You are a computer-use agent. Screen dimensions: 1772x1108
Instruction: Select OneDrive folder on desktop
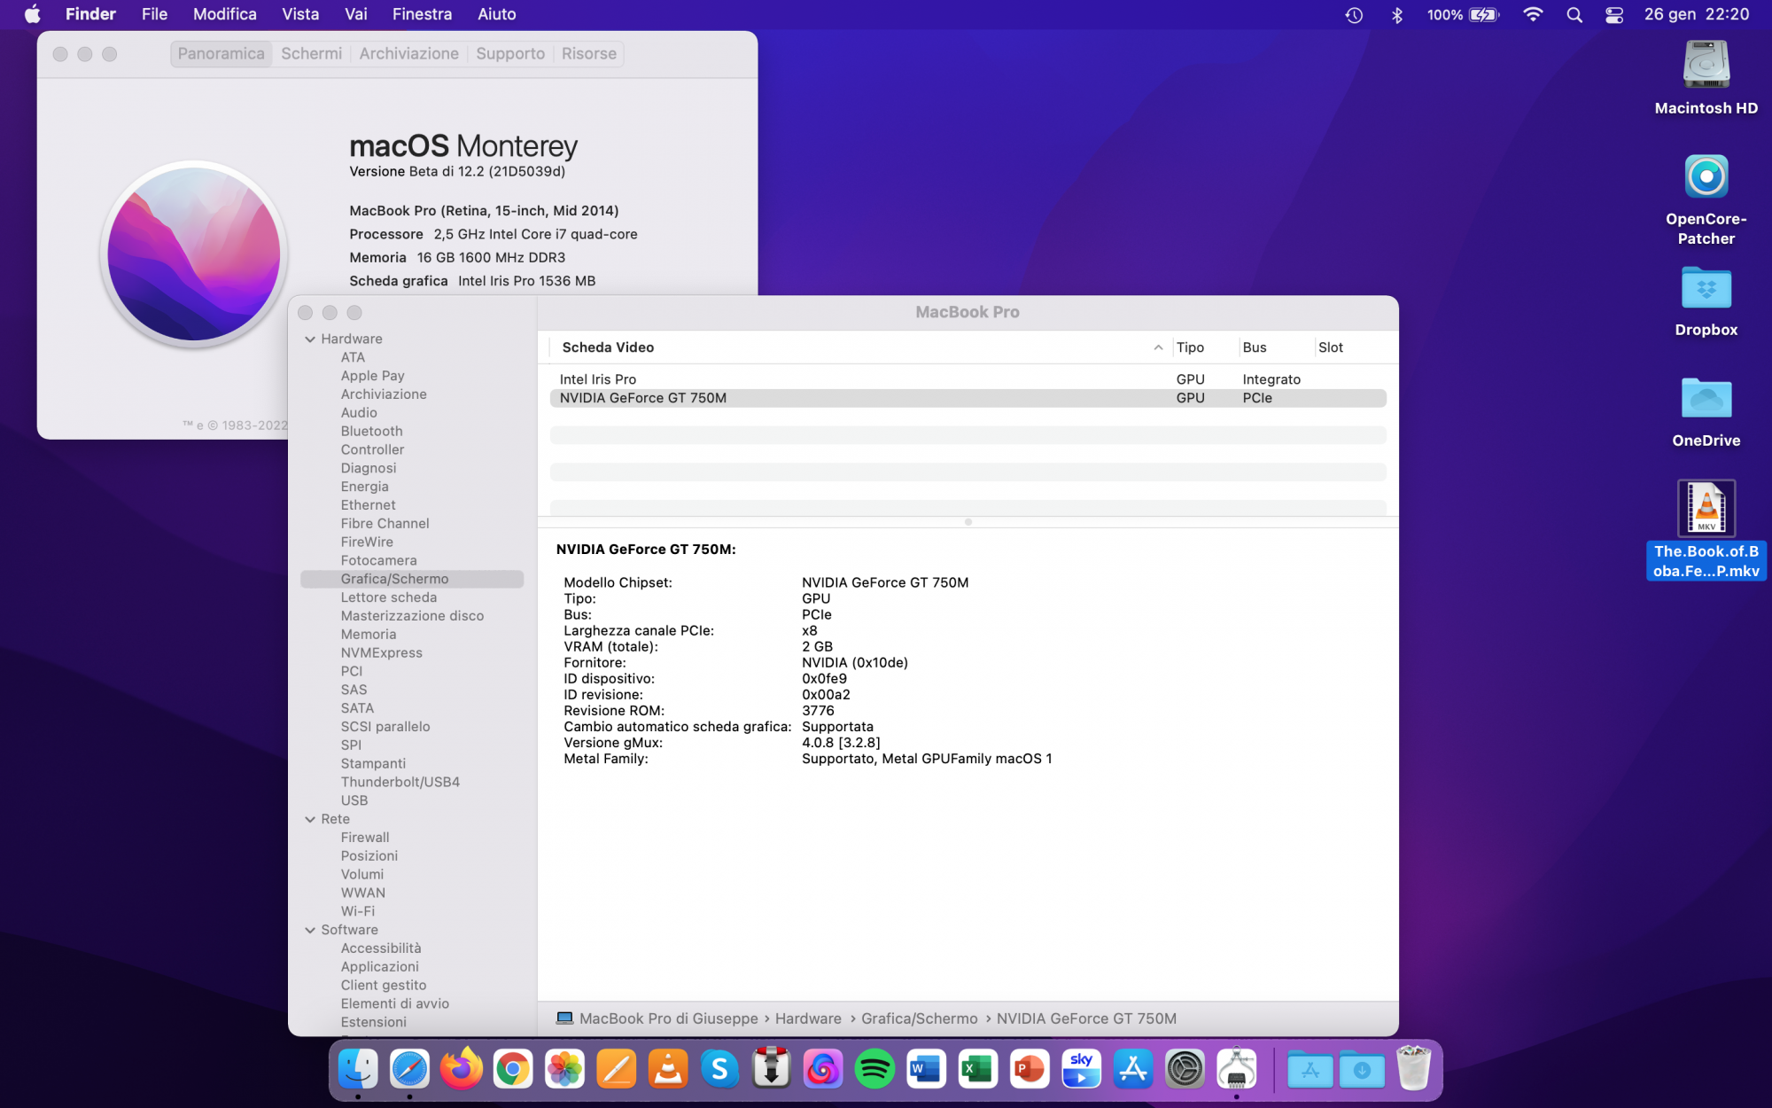point(1706,399)
